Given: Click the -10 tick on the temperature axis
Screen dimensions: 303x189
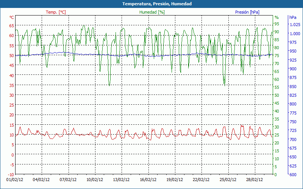Looking at the screenshot, I should click(x=11, y=175).
